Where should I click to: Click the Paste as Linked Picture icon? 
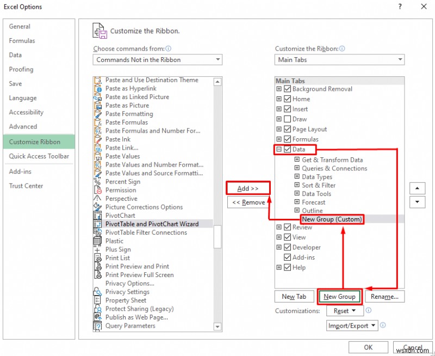pyautogui.click(x=98, y=97)
